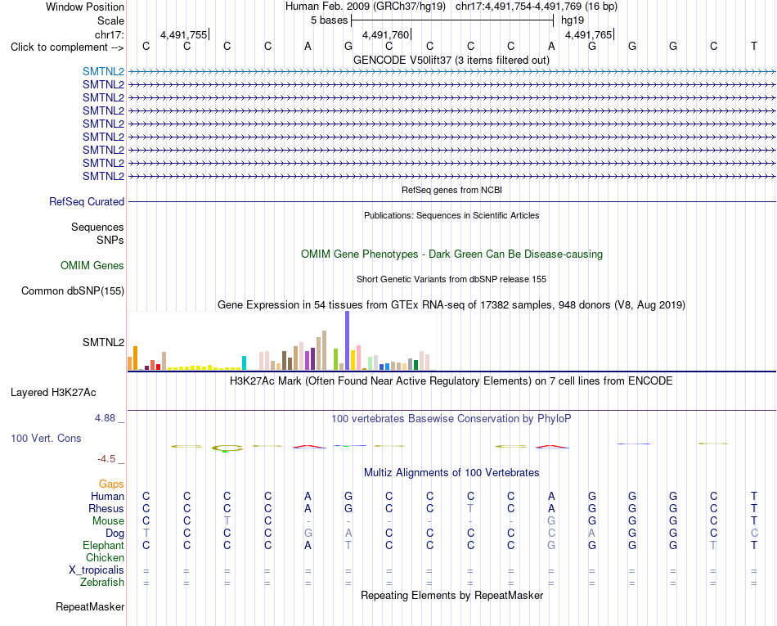Click position marker 4,491,755

pyautogui.click(x=184, y=34)
